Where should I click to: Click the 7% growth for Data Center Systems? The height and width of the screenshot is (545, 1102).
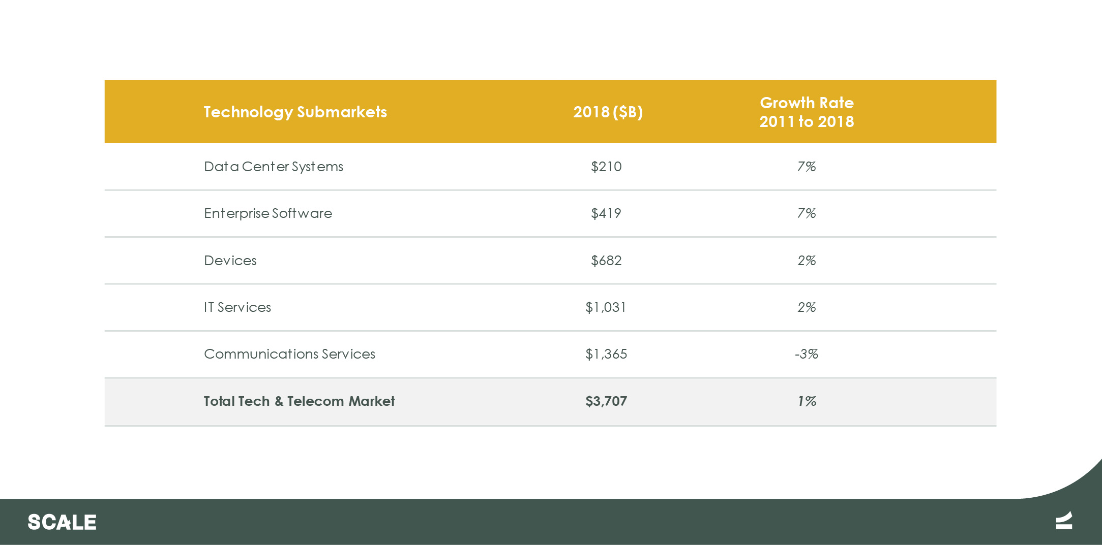[x=807, y=167]
